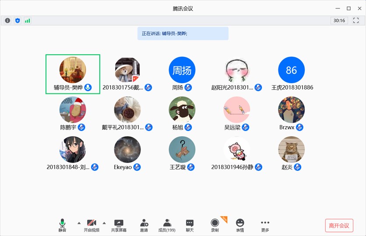
Task: Start 录制 recording
Action: [x=215, y=225]
